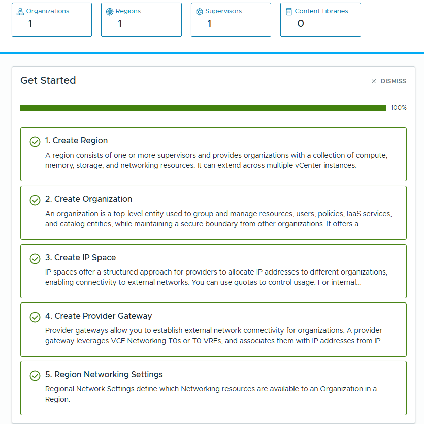Open the Organizations summary card
This screenshot has height=424, width=424.
click(52, 19)
